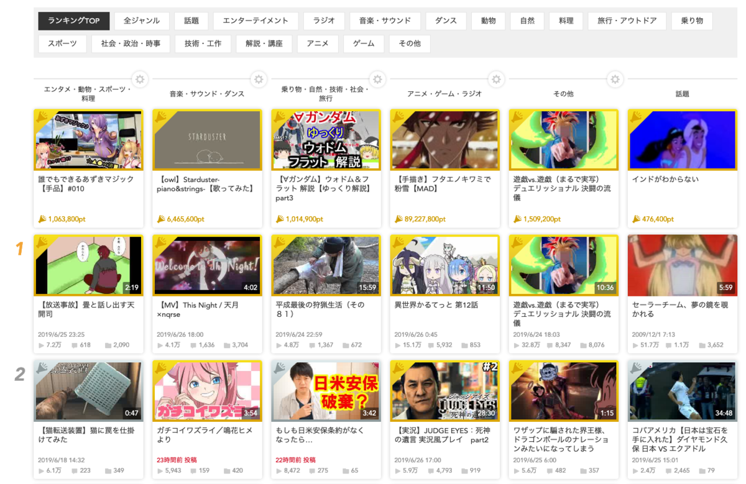
Task: Click title 【owl】Starduster 歌ってみた
Action: 206,184
